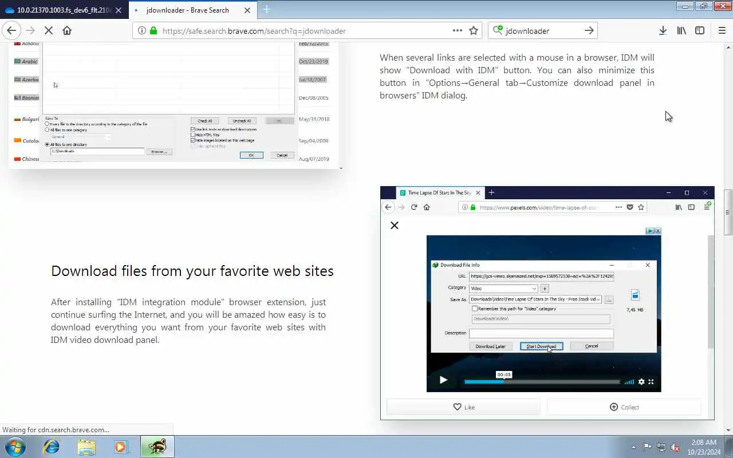
Task: Go back using the main browser toolbar arrow
Action: pos(11,31)
